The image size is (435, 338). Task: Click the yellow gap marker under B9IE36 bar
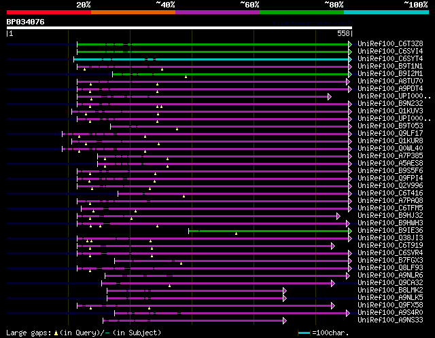point(236,234)
